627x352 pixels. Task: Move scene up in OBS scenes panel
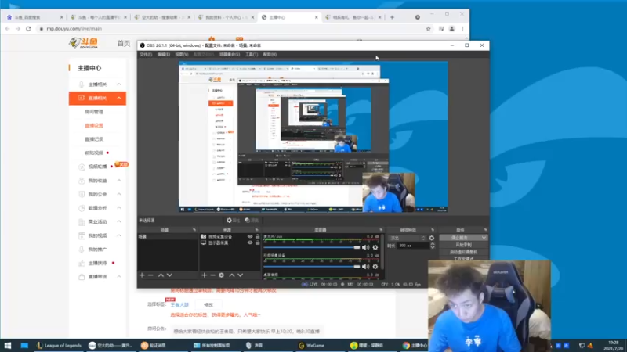tap(161, 275)
